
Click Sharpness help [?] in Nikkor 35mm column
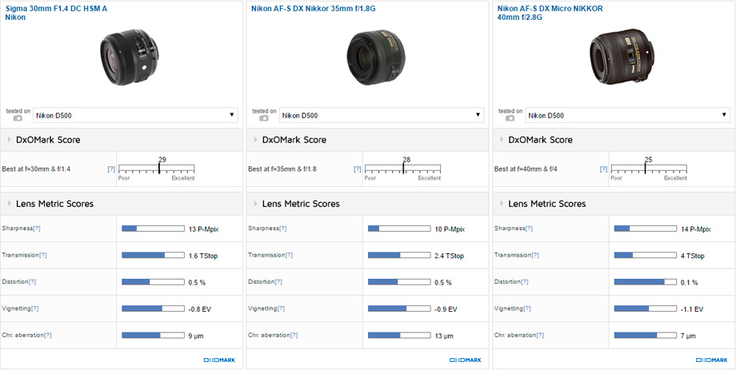point(283,229)
